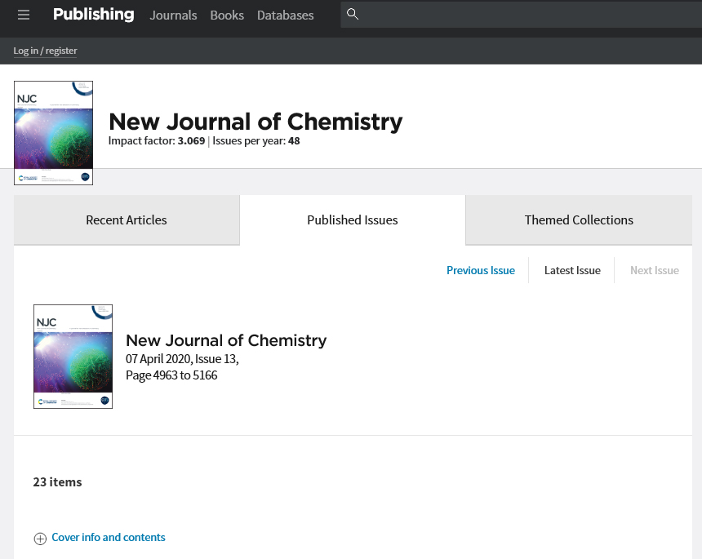The height and width of the screenshot is (559, 702).
Task: Open the Log in / register link
Action: [45, 51]
